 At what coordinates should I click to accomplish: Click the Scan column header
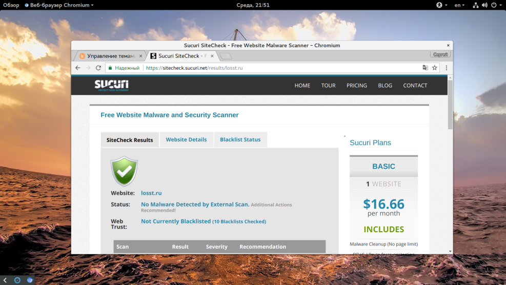pos(123,247)
